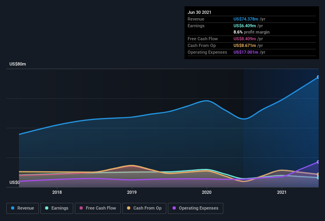Toggle the Free Cash Flow legend button
The image size is (325, 221).
pos(98,208)
